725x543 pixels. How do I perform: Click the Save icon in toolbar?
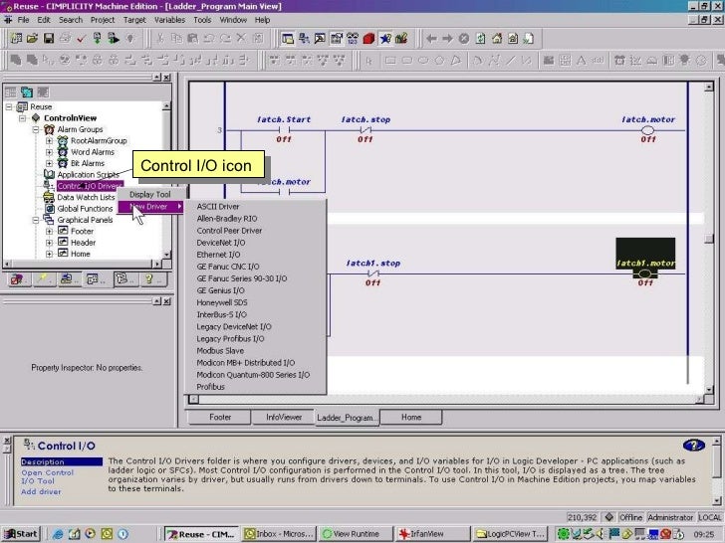tap(48, 39)
